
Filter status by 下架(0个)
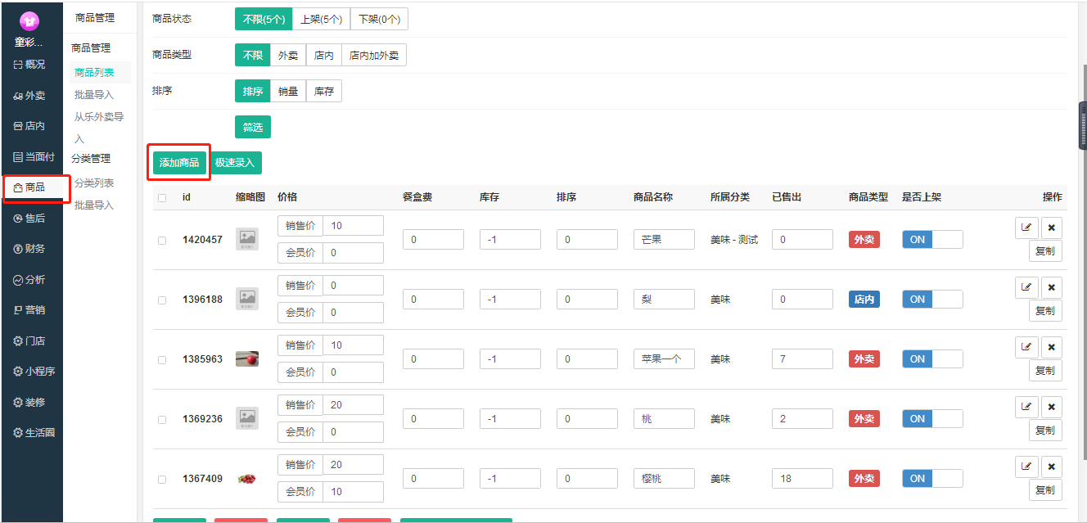(x=379, y=19)
